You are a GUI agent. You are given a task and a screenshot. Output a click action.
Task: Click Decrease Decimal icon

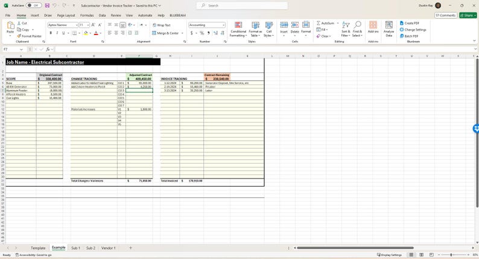click(223, 33)
